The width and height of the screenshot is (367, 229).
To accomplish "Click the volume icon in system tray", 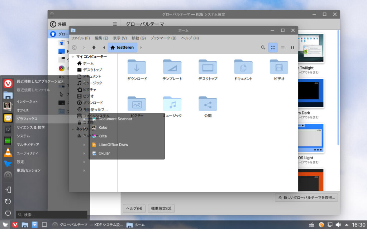I will (x=338, y=225).
